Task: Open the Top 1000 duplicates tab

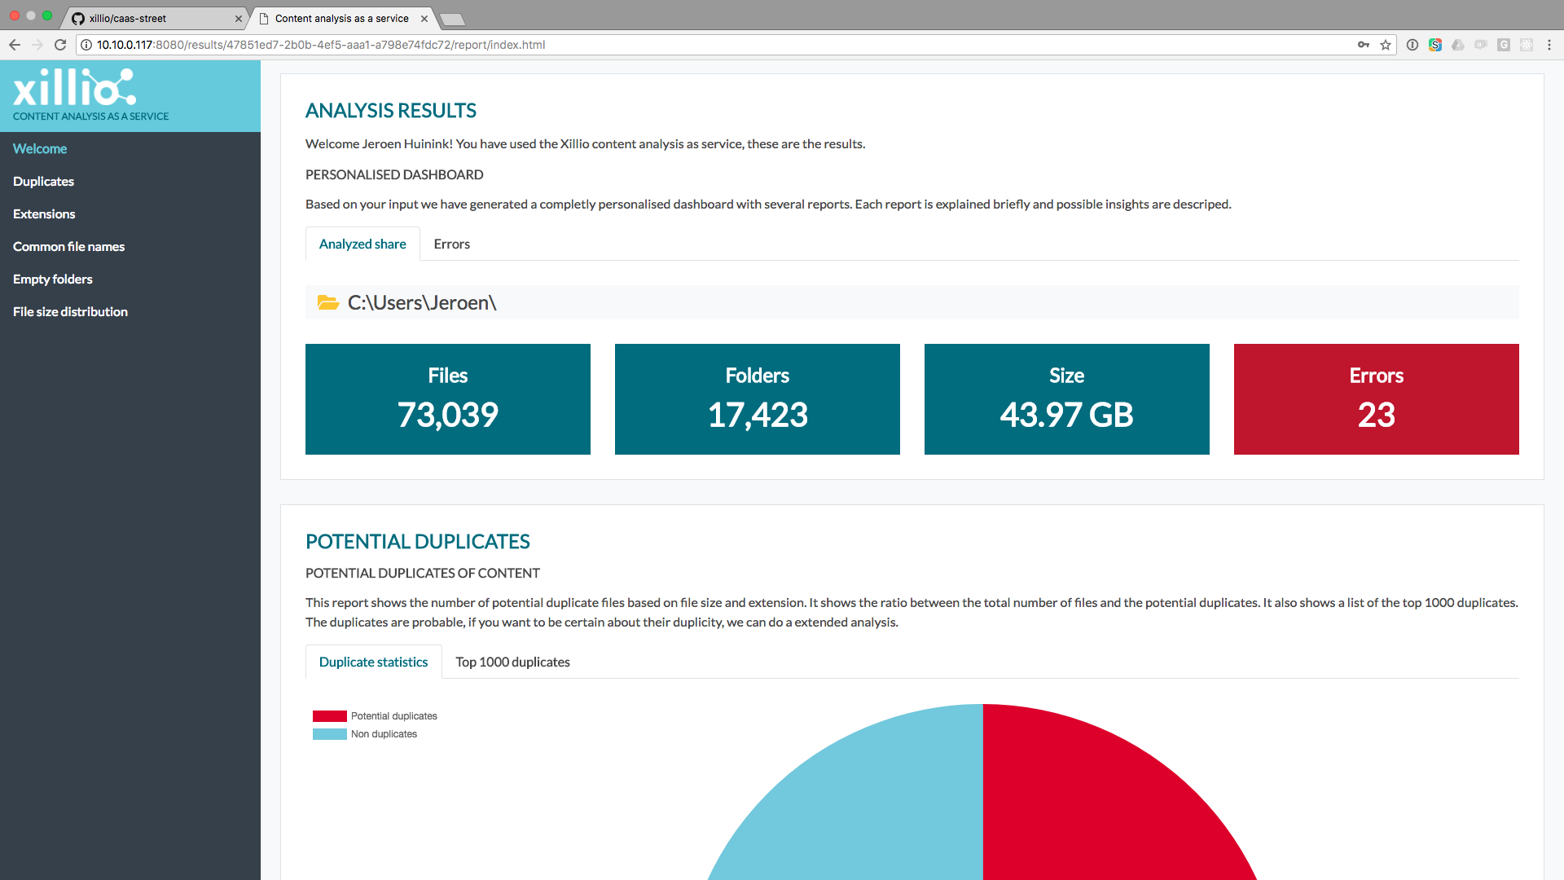Action: (512, 662)
